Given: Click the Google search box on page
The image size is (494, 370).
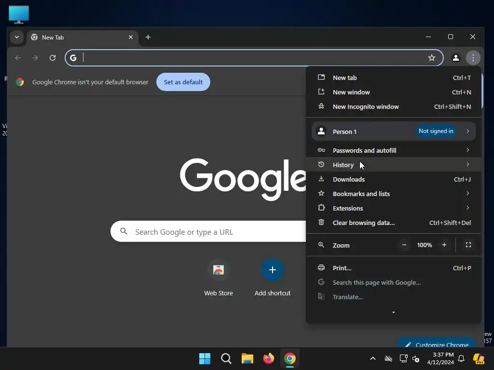Looking at the screenshot, I should (208, 232).
